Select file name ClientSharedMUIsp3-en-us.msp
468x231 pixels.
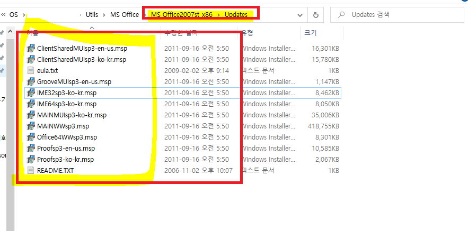click(x=82, y=48)
